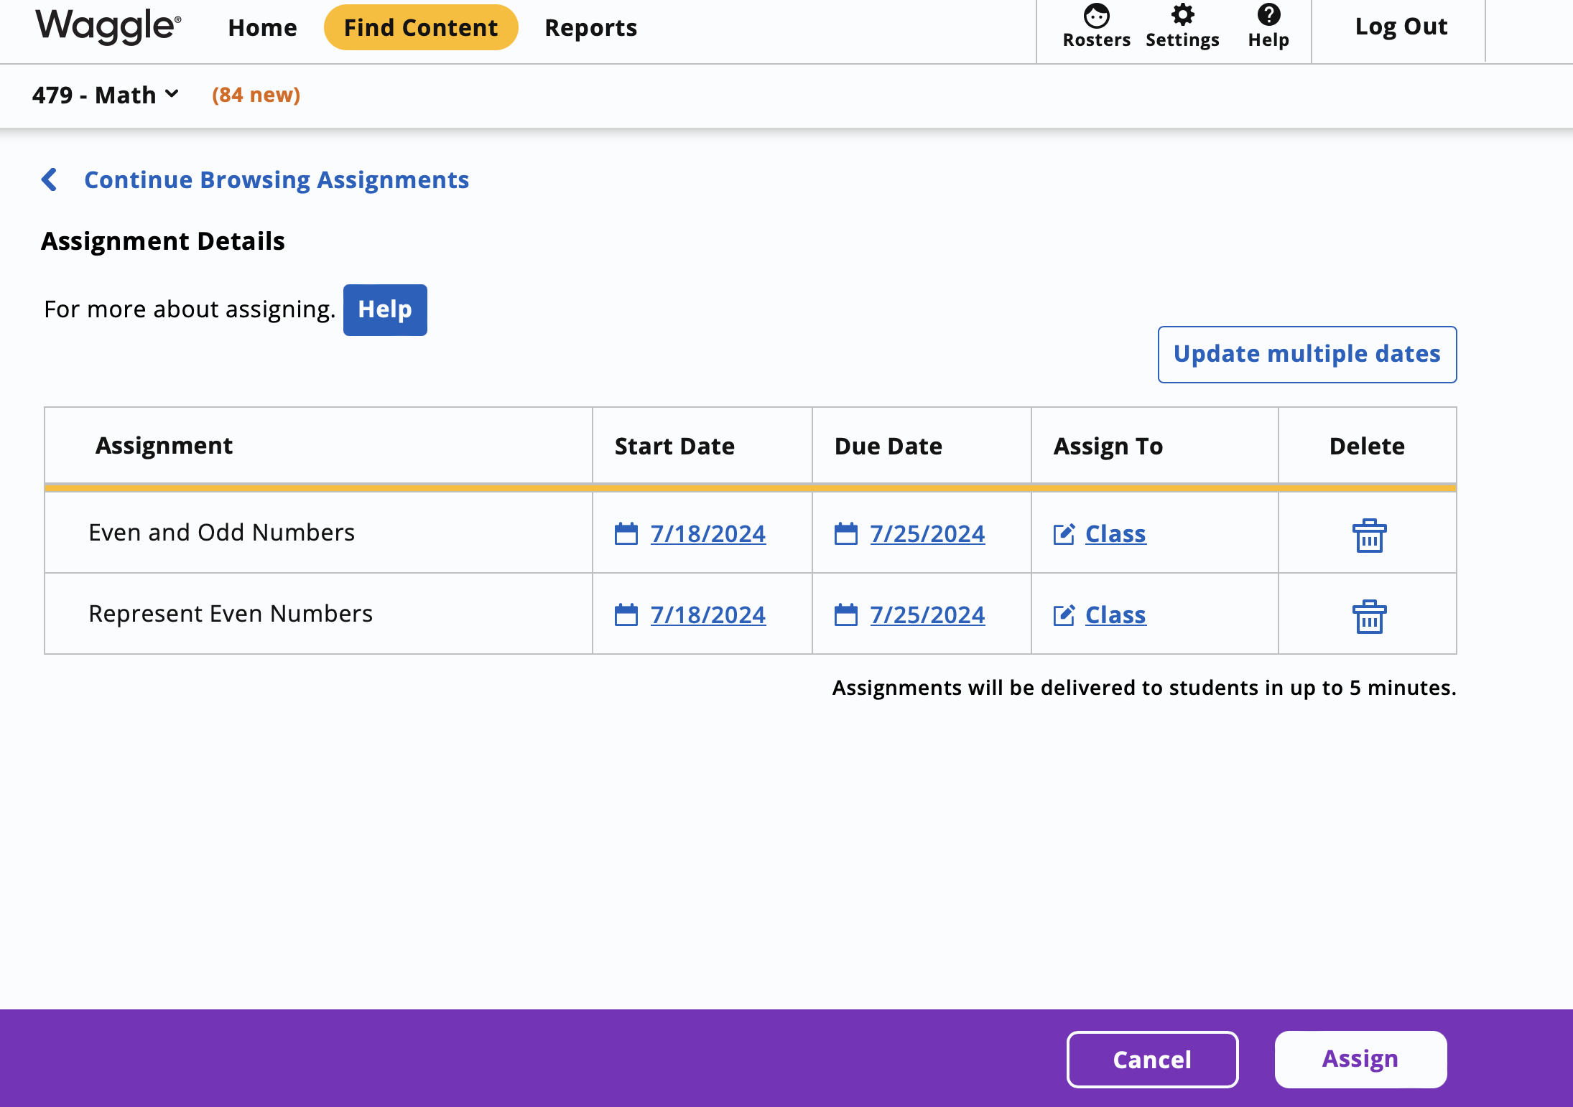
Task: Click the back chevron beside Continue Browsing
Action: [49, 179]
